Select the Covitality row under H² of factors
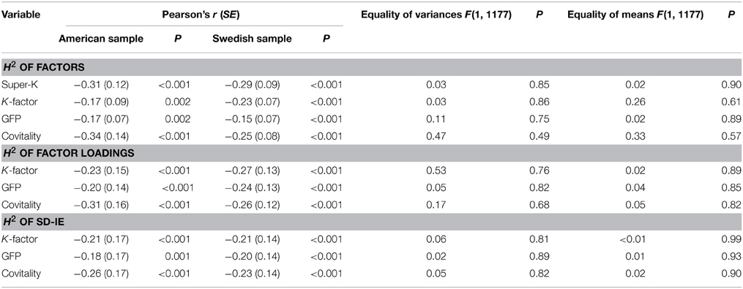The width and height of the screenshot is (743, 289). pyautogui.click(x=372, y=136)
